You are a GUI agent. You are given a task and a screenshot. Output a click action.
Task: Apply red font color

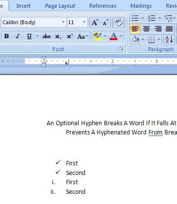(113, 36)
